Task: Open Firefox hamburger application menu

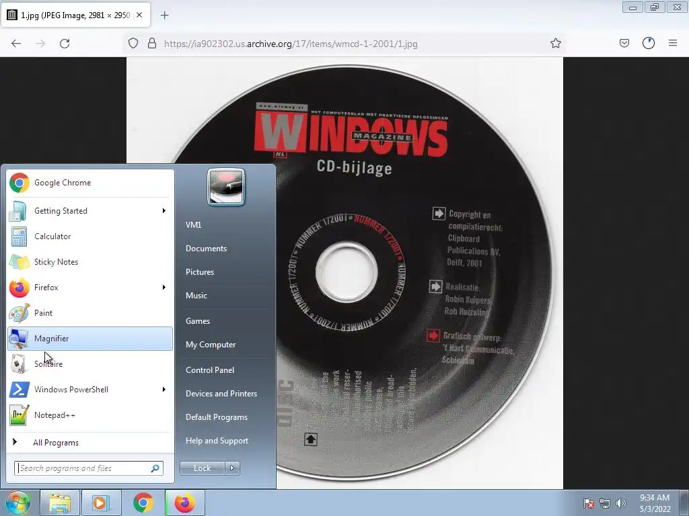Action: click(x=673, y=44)
